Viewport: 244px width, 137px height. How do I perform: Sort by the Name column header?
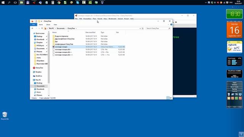(x=55, y=32)
